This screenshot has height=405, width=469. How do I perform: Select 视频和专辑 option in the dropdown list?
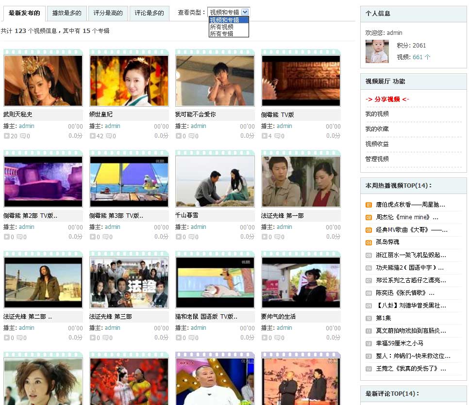pyautogui.click(x=229, y=20)
